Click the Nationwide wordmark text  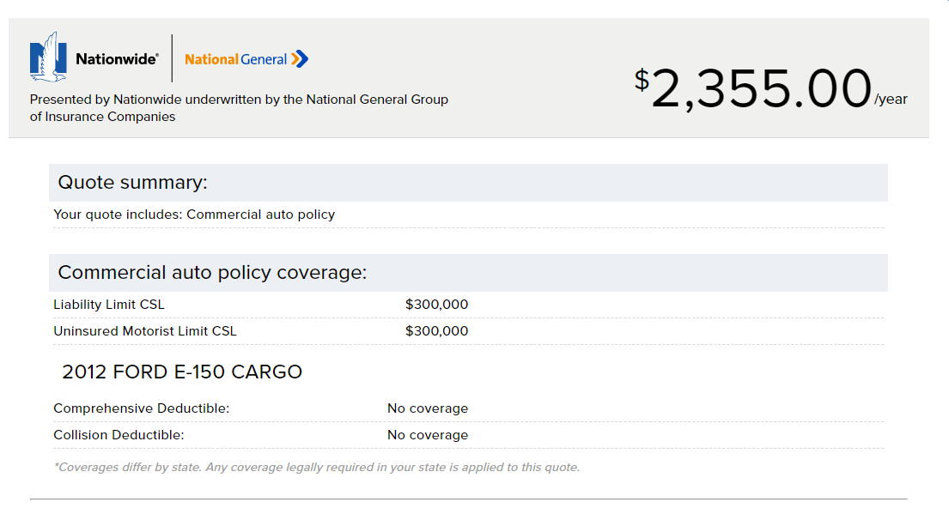click(117, 59)
